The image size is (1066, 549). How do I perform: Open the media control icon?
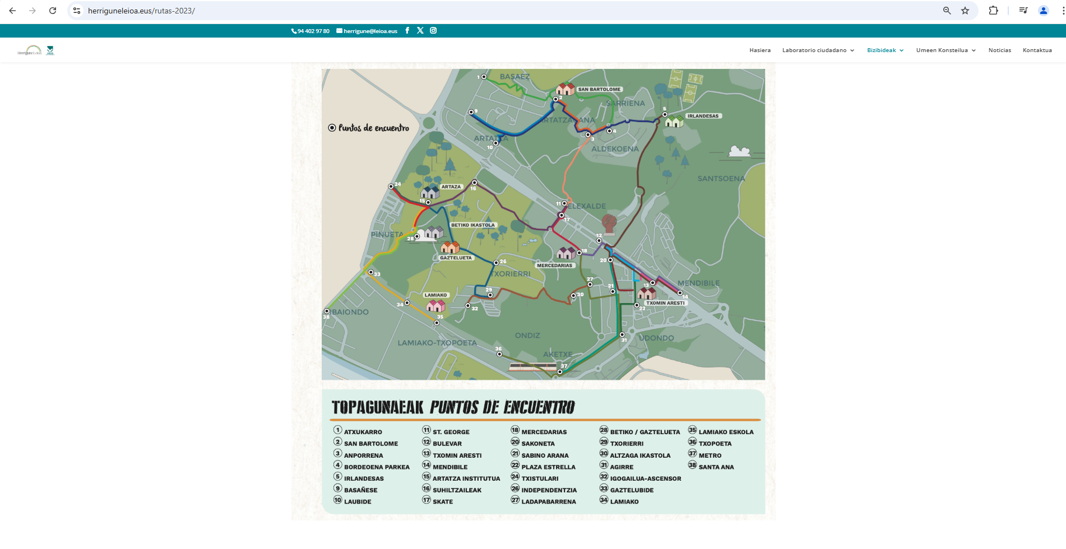point(1023,11)
